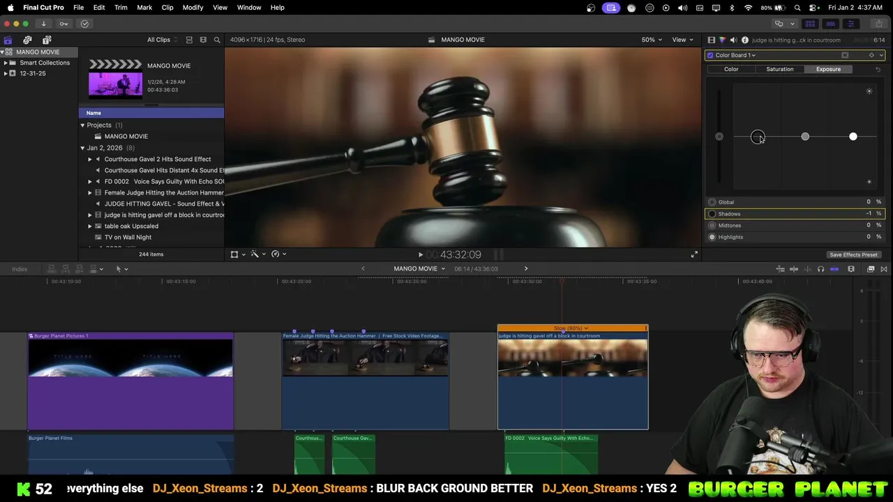
Task: Click the browser search magnifier icon
Action: 217,40
